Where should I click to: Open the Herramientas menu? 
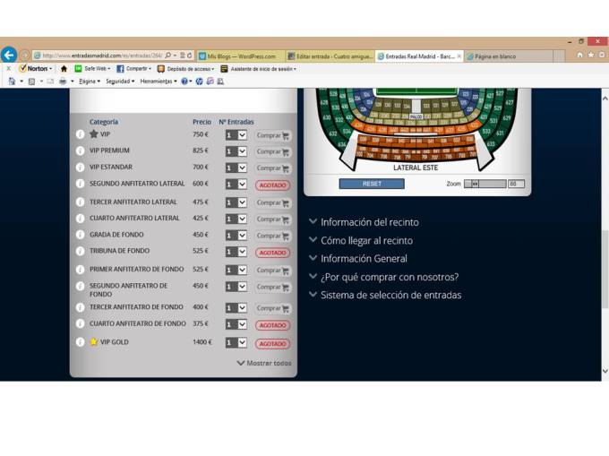click(159, 82)
